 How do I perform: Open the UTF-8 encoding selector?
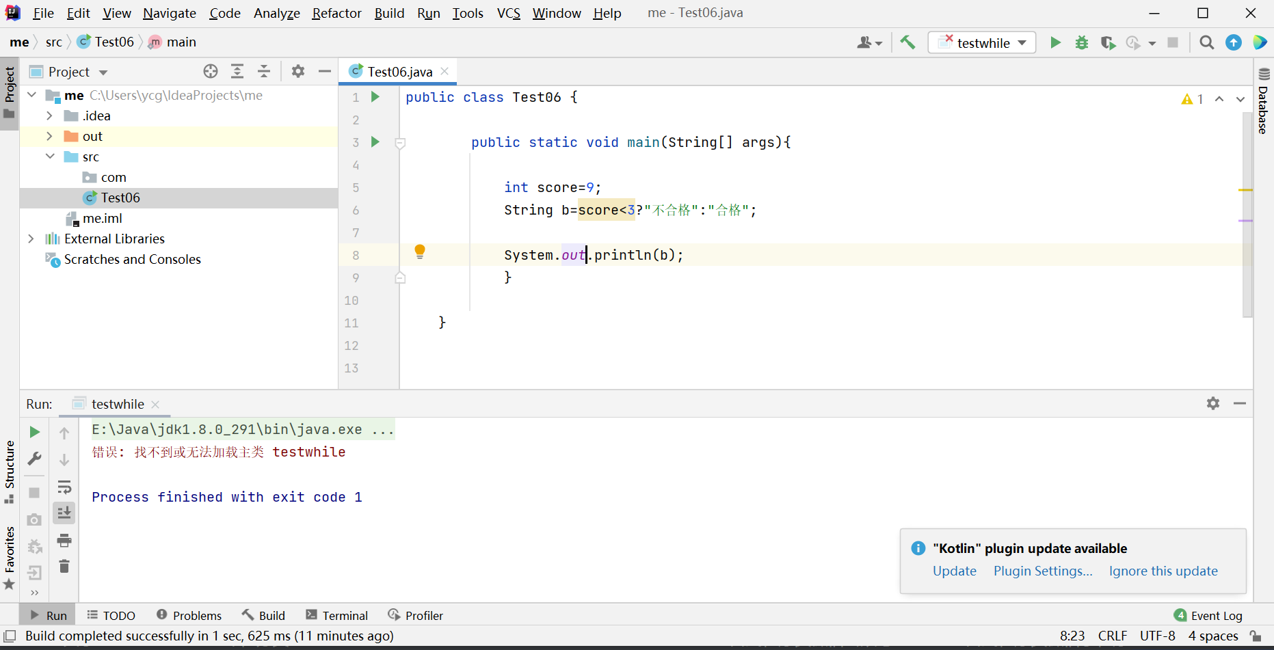(1158, 636)
